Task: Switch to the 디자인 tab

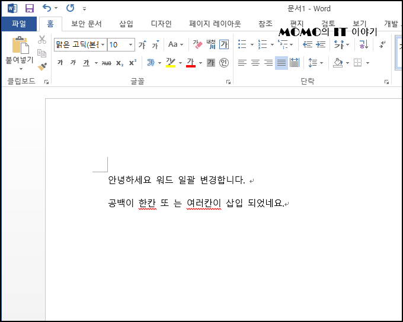Action: [161, 24]
